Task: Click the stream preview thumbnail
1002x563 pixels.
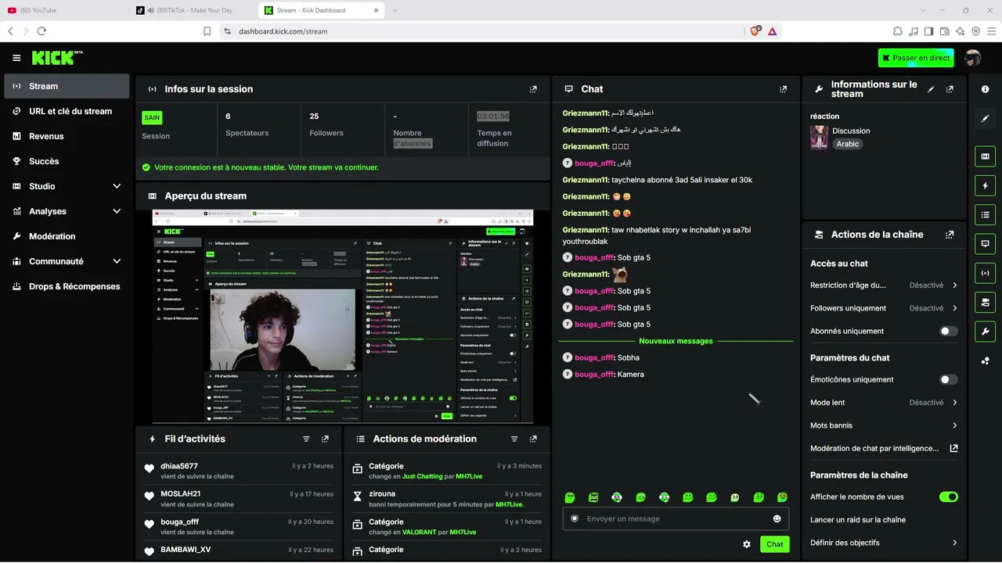Action: [x=343, y=317]
